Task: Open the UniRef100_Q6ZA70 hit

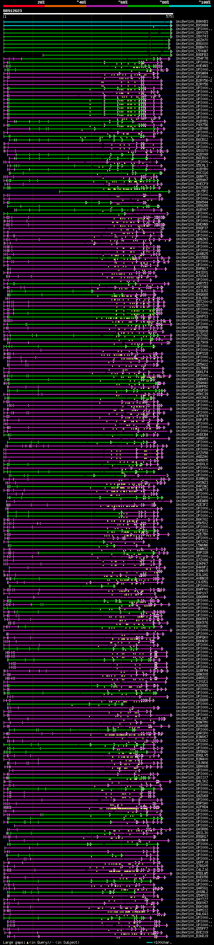Action: [x=192, y=40]
